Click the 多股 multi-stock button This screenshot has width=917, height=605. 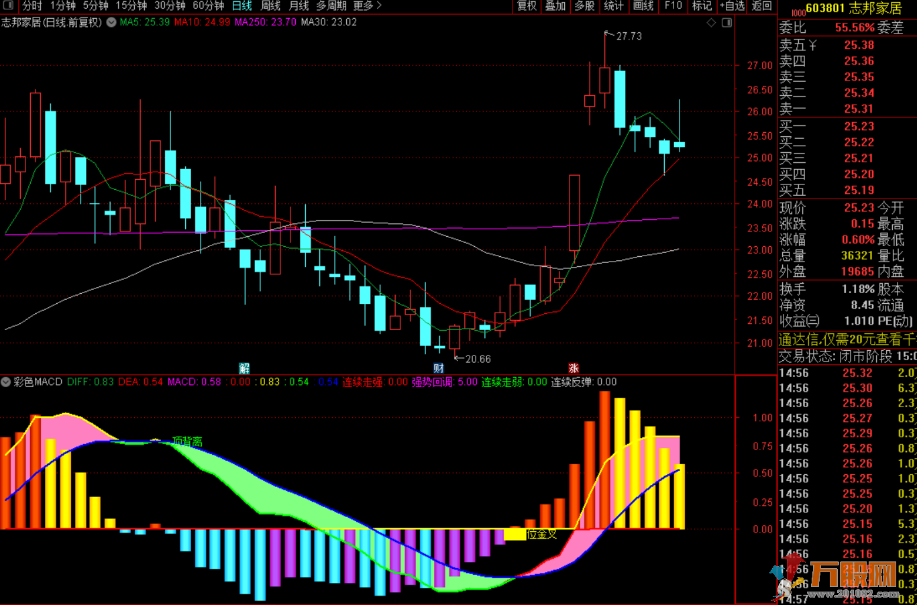(585, 5)
